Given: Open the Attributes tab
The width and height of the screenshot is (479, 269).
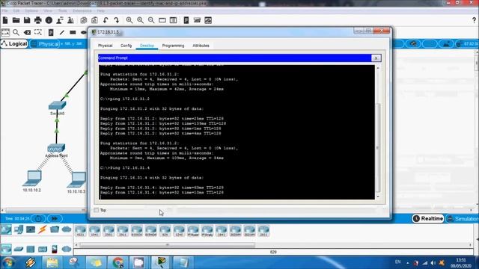Looking at the screenshot, I should point(201,46).
